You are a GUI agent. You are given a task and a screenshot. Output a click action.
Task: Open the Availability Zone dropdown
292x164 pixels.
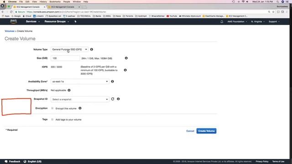tap(80, 82)
